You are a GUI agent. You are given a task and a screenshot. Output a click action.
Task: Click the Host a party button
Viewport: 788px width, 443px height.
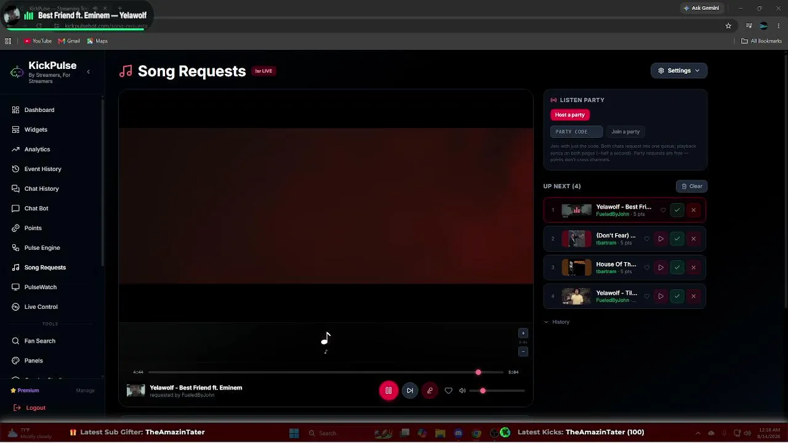tap(569, 115)
